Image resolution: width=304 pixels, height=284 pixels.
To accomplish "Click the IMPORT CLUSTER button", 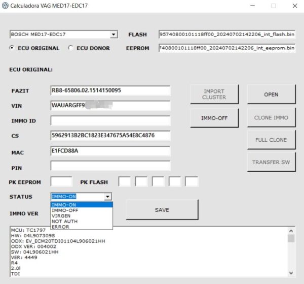I will (x=214, y=94).
